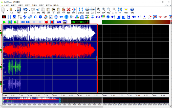Screen dimensions: 172x108
Task: Start playback with the plain green play button
Action: point(4,22)
